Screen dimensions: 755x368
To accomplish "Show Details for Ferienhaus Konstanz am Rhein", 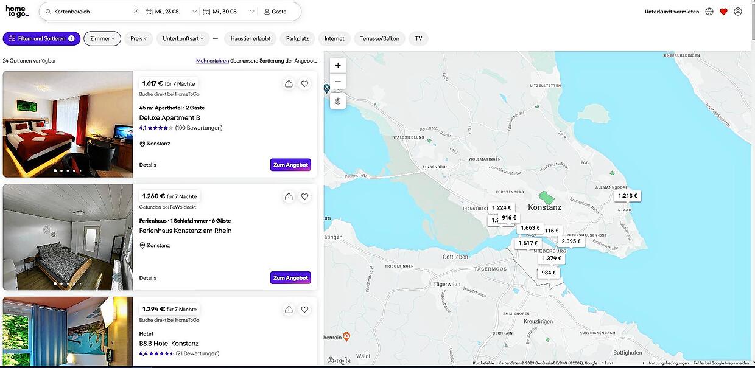I will [x=148, y=278].
